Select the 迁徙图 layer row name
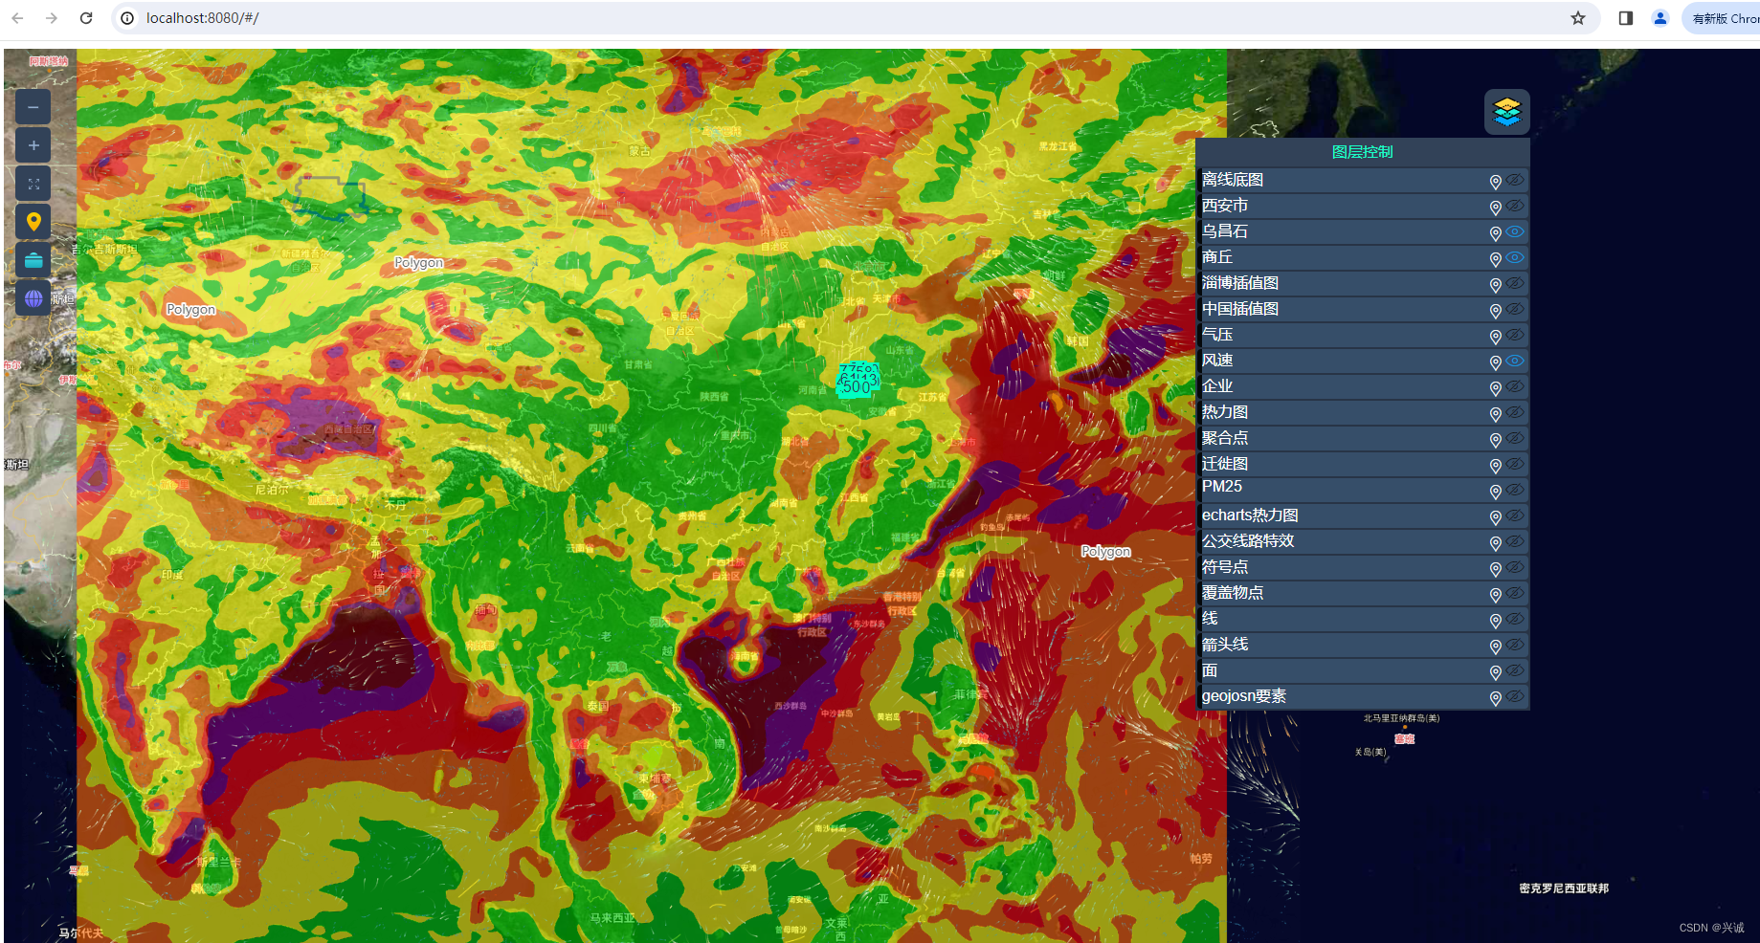This screenshot has height=943, width=1760. click(x=1225, y=464)
